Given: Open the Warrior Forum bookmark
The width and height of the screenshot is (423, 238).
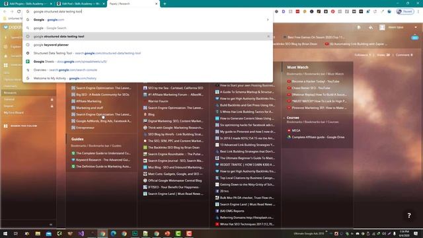Looking at the screenshot, I should (x=158, y=101).
